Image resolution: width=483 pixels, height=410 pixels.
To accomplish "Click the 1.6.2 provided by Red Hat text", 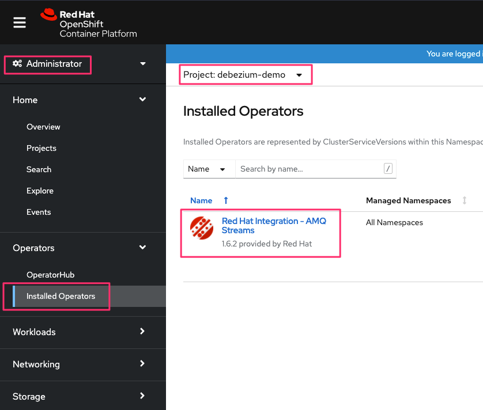I will point(267,244).
